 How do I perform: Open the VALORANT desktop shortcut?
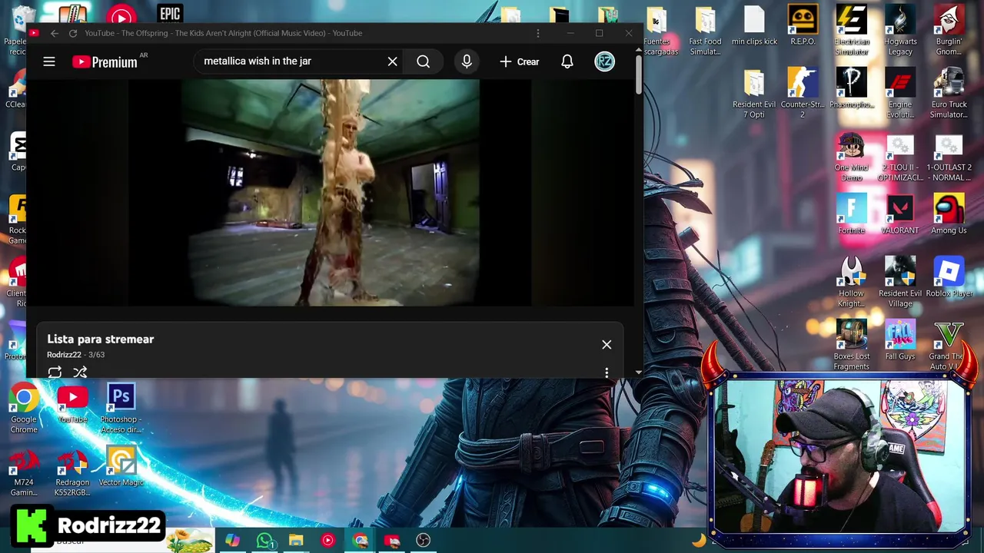click(x=899, y=214)
